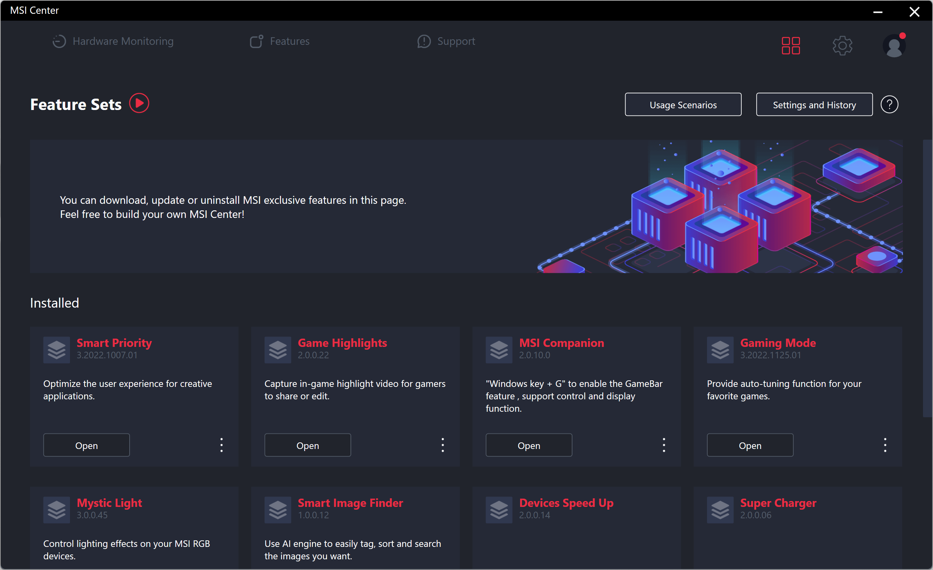
Task: Click the Usage Scenarios button
Action: 683,104
